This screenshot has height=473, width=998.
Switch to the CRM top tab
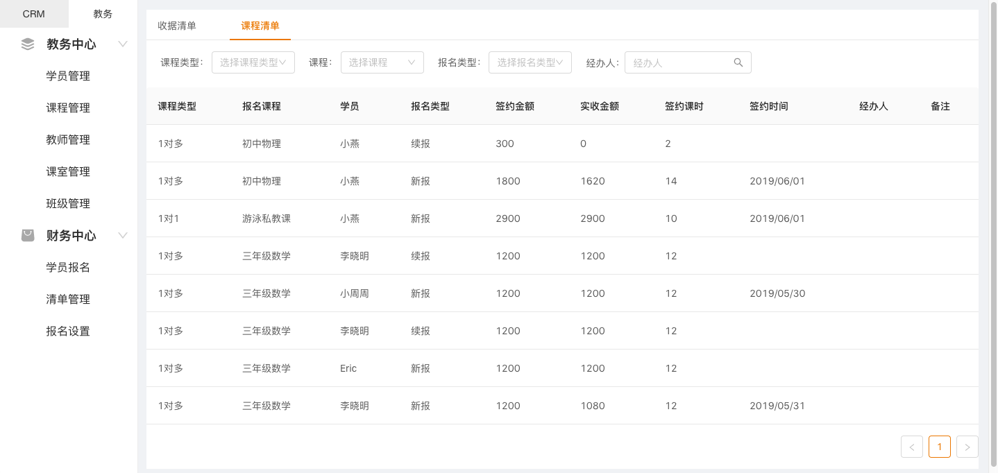(34, 14)
